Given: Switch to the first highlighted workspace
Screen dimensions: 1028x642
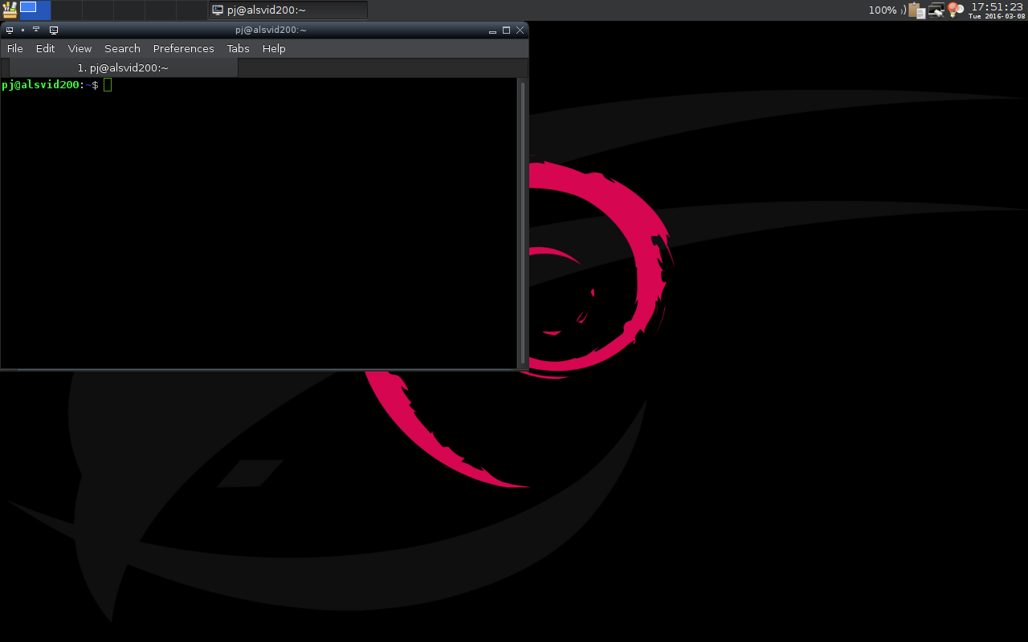Looking at the screenshot, I should click(x=35, y=10).
